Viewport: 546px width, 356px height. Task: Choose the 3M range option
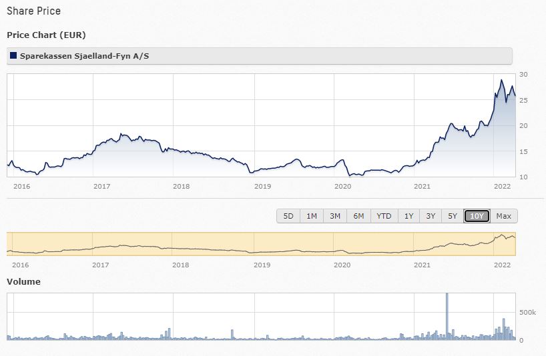coord(335,216)
